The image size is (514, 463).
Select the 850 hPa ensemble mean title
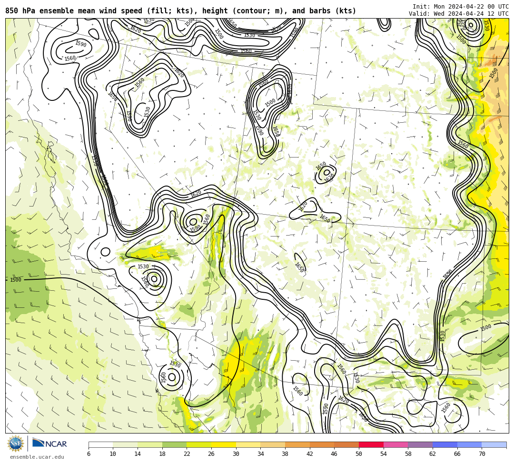coord(181,11)
